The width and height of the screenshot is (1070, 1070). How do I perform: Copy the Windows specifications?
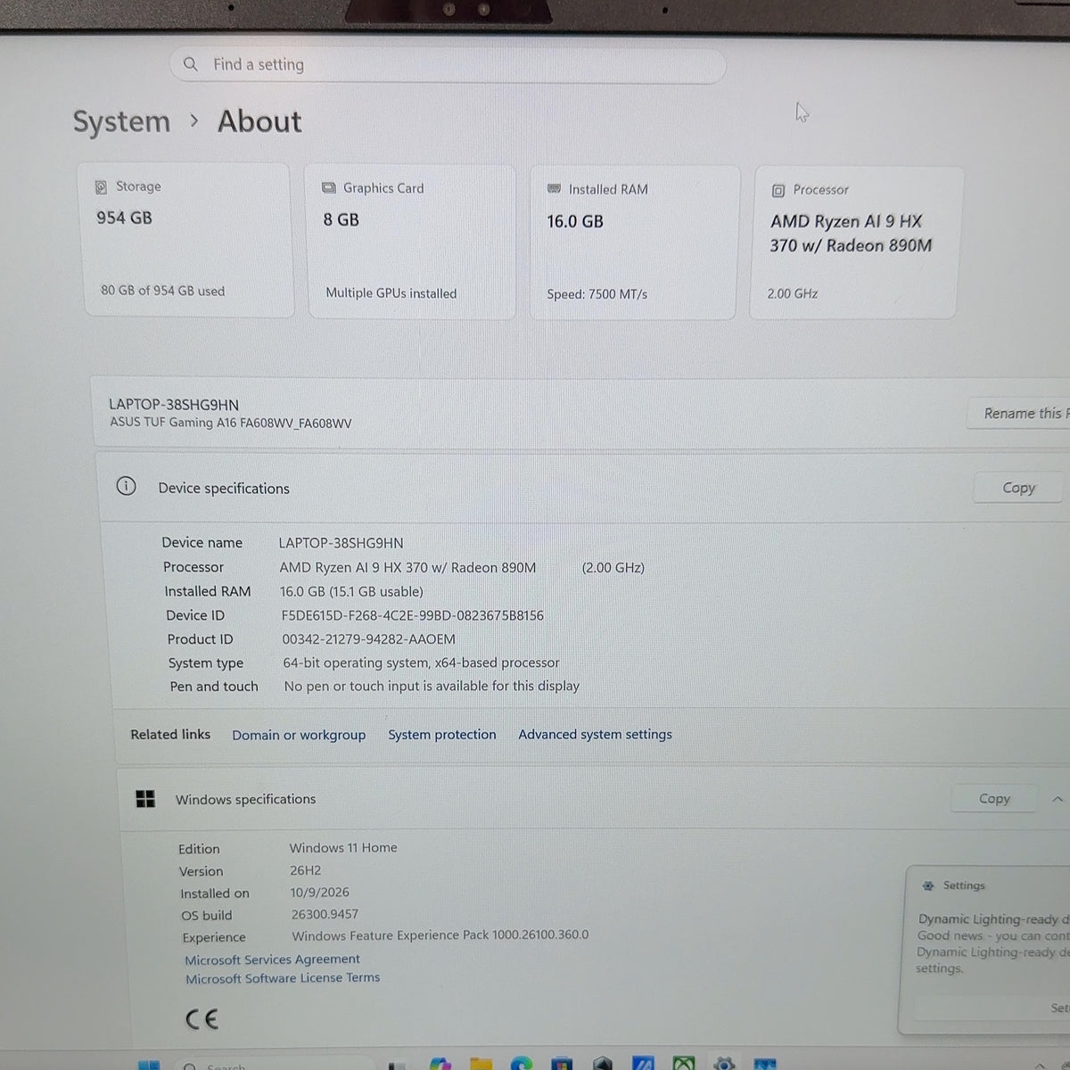(x=994, y=799)
